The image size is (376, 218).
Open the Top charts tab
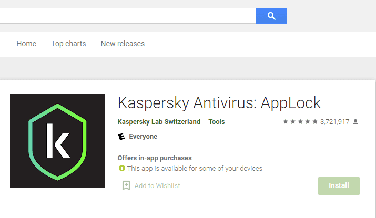pos(68,44)
